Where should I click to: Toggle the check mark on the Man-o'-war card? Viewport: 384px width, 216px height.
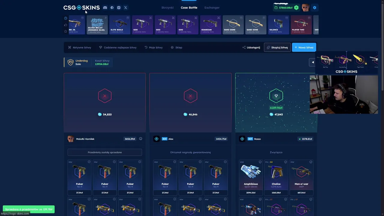[x=310, y=162]
